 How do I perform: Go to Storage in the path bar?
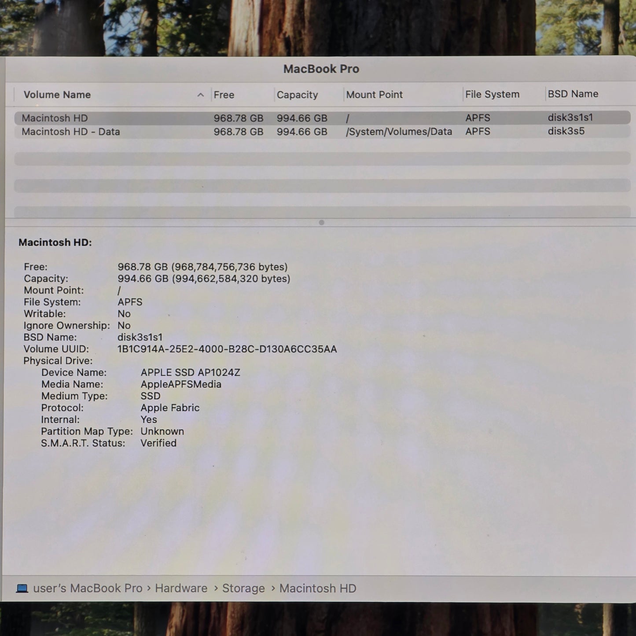point(243,588)
